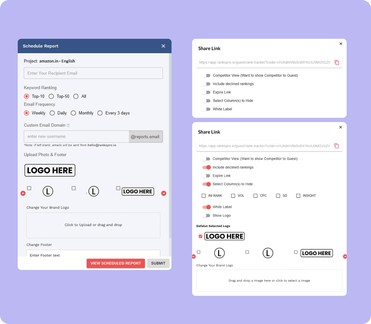371x324 pixels.
Task: Pick LOGO HERE thumbnail in Share Link carousel
Action: click(317, 253)
